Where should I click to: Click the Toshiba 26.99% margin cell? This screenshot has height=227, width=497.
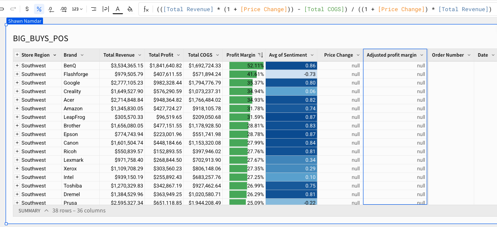coord(244,185)
